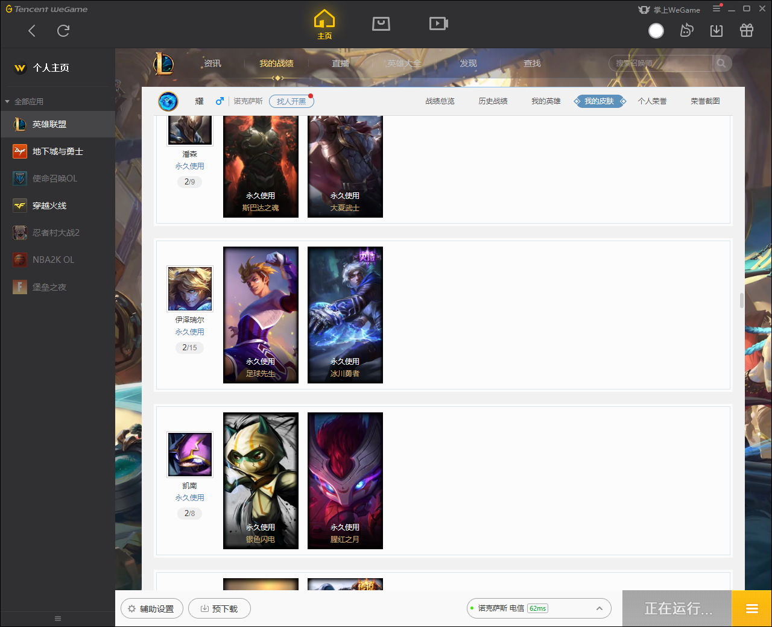
Task: Click the 正在运行 launch button
Action: tap(677, 609)
